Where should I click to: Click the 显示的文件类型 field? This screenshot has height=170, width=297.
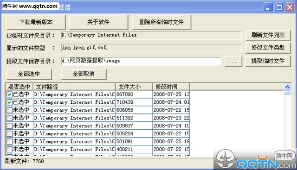pos(151,48)
